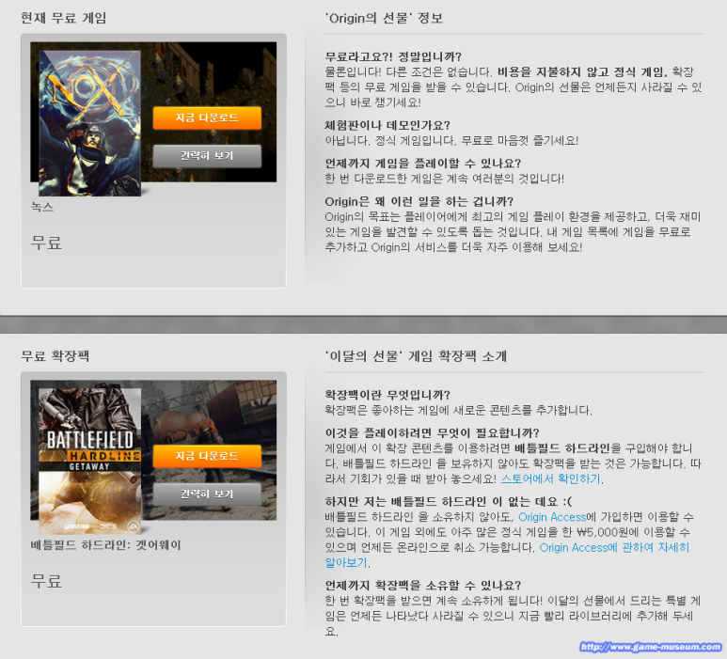This screenshot has height=659, width=727.
Task: Click 언제까지 확장팩을 소유할 수 있나요? question
Action: pyautogui.click(x=423, y=585)
